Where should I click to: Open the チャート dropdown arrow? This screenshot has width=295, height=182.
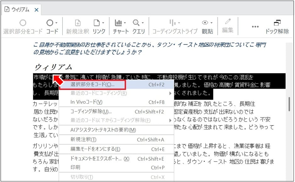coord(124,23)
